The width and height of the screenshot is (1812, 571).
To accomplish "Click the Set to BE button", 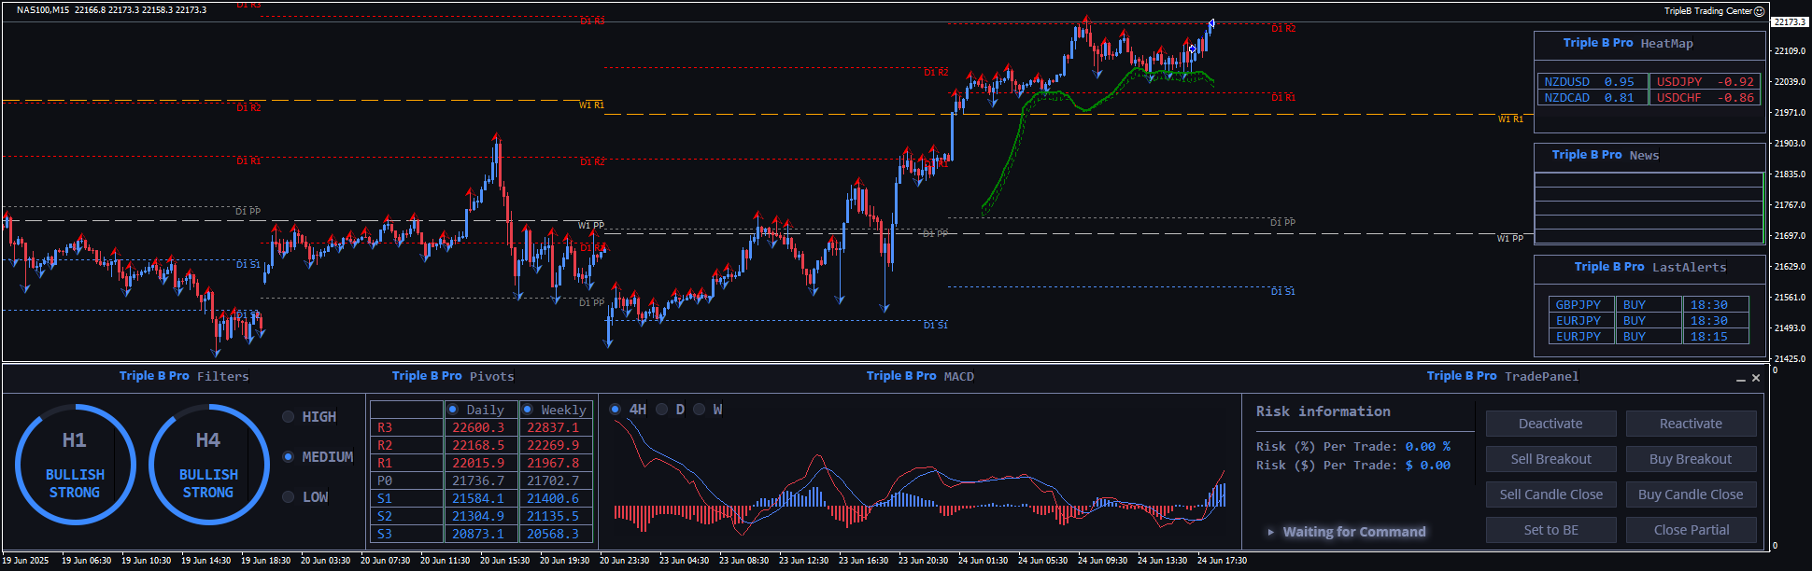I will 1550,530.
